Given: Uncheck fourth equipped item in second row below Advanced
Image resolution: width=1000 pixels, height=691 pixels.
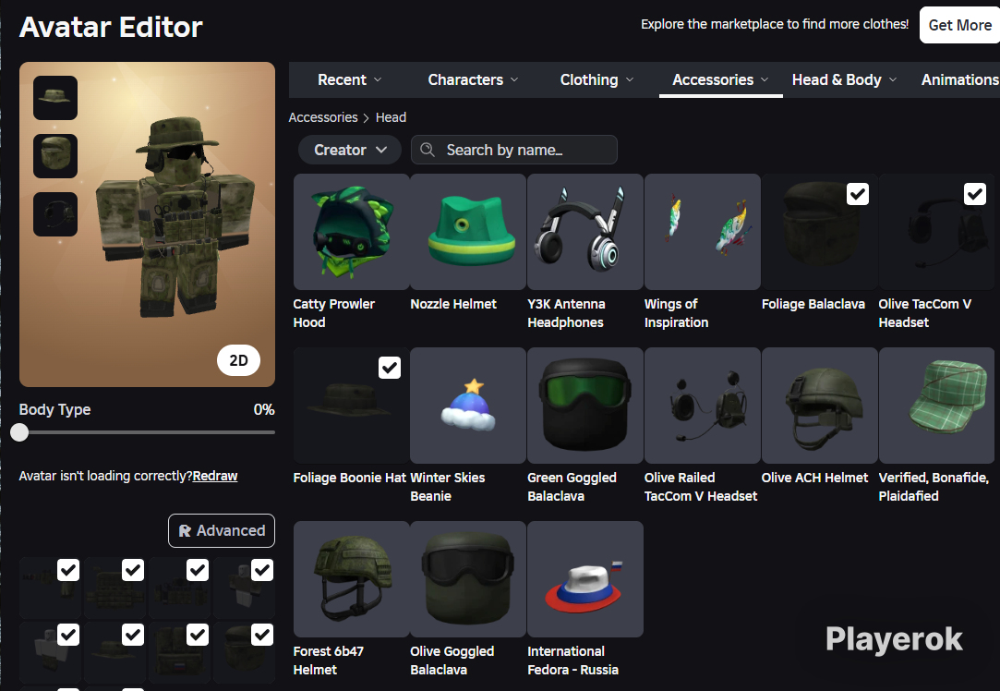Looking at the screenshot, I should click(x=262, y=635).
